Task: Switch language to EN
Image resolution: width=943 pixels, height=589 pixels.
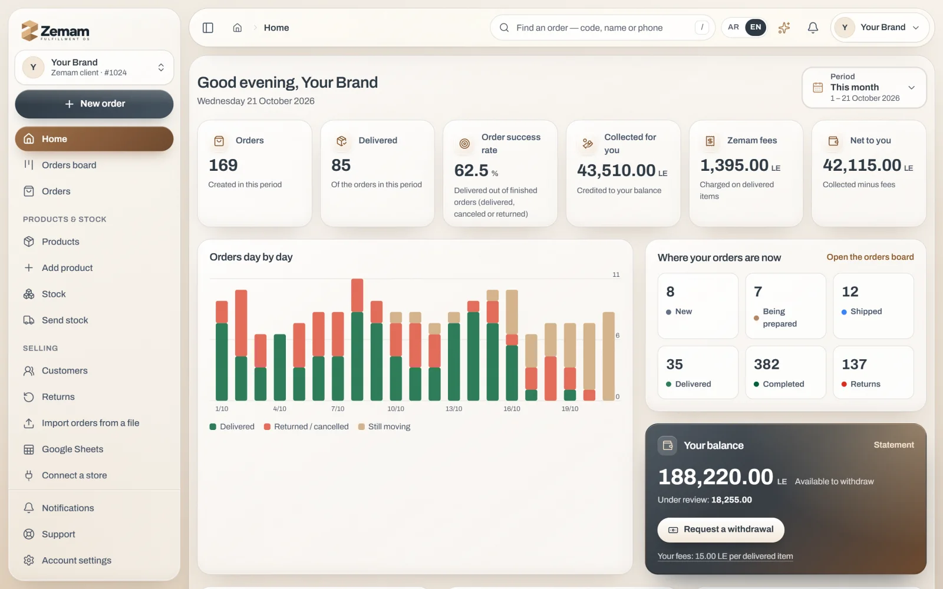Action: [756, 27]
